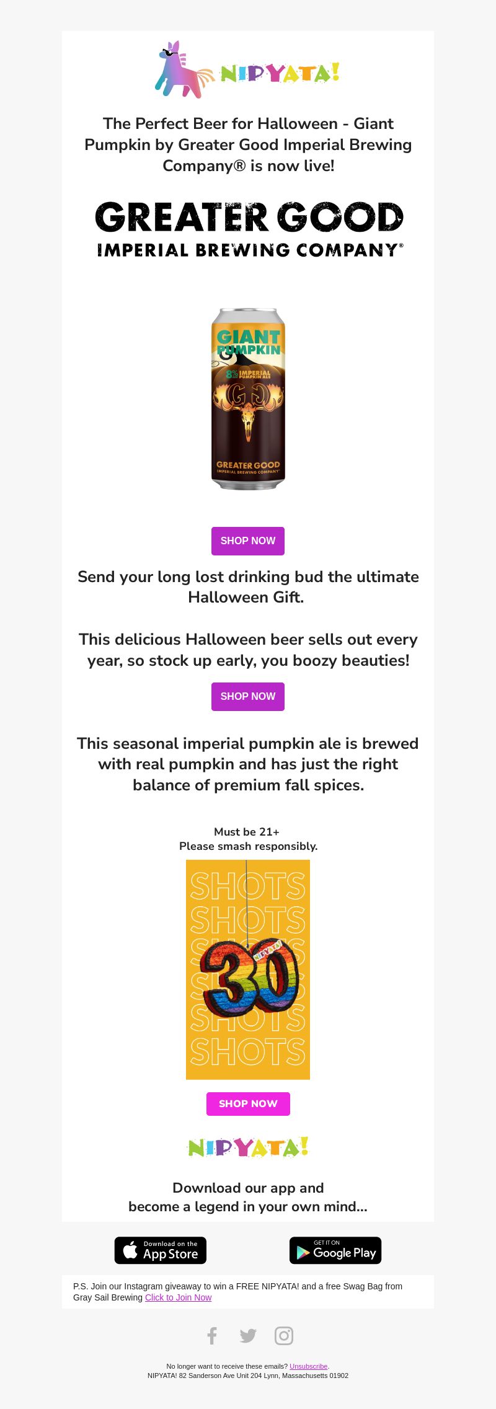The image size is (496, 1409).
Task: Click the pink SHOP NOW button under the piñata image
Action: point(248,1104)
